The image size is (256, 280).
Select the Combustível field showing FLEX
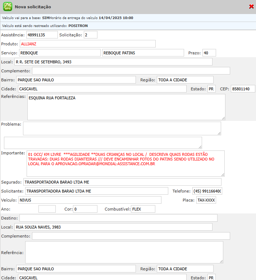pos(143,209)
